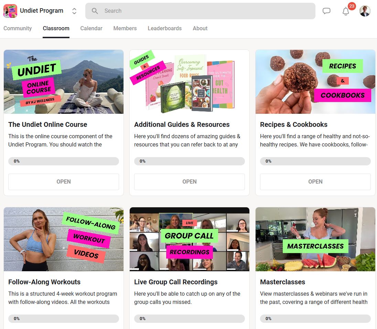
Task: Click the user profile avatar
Action: tap(365, 11)
